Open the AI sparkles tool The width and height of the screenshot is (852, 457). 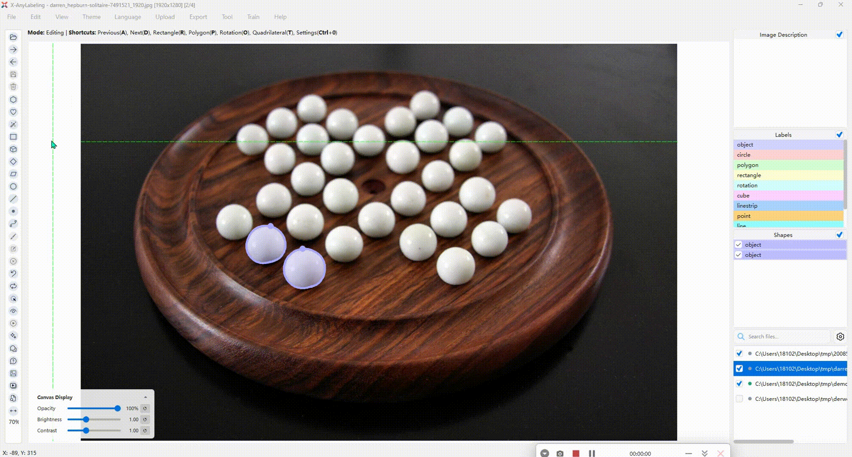pyautogui.click(x=13, y=336)
